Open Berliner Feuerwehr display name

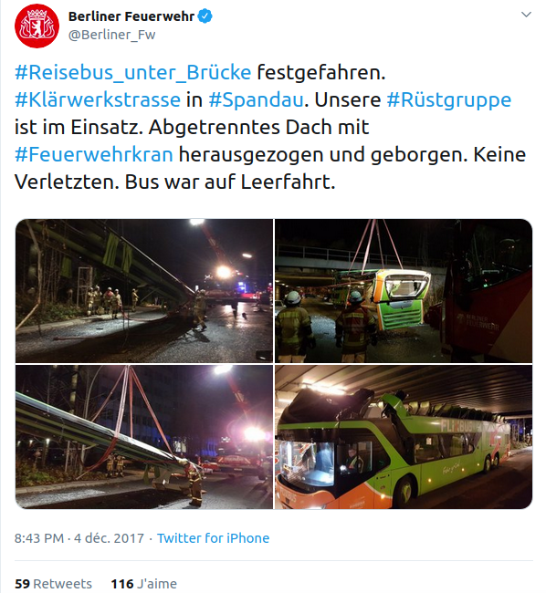coord(131,16)
